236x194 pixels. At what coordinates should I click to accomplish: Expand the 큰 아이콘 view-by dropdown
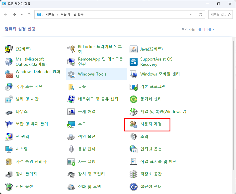tap(207, 29)
